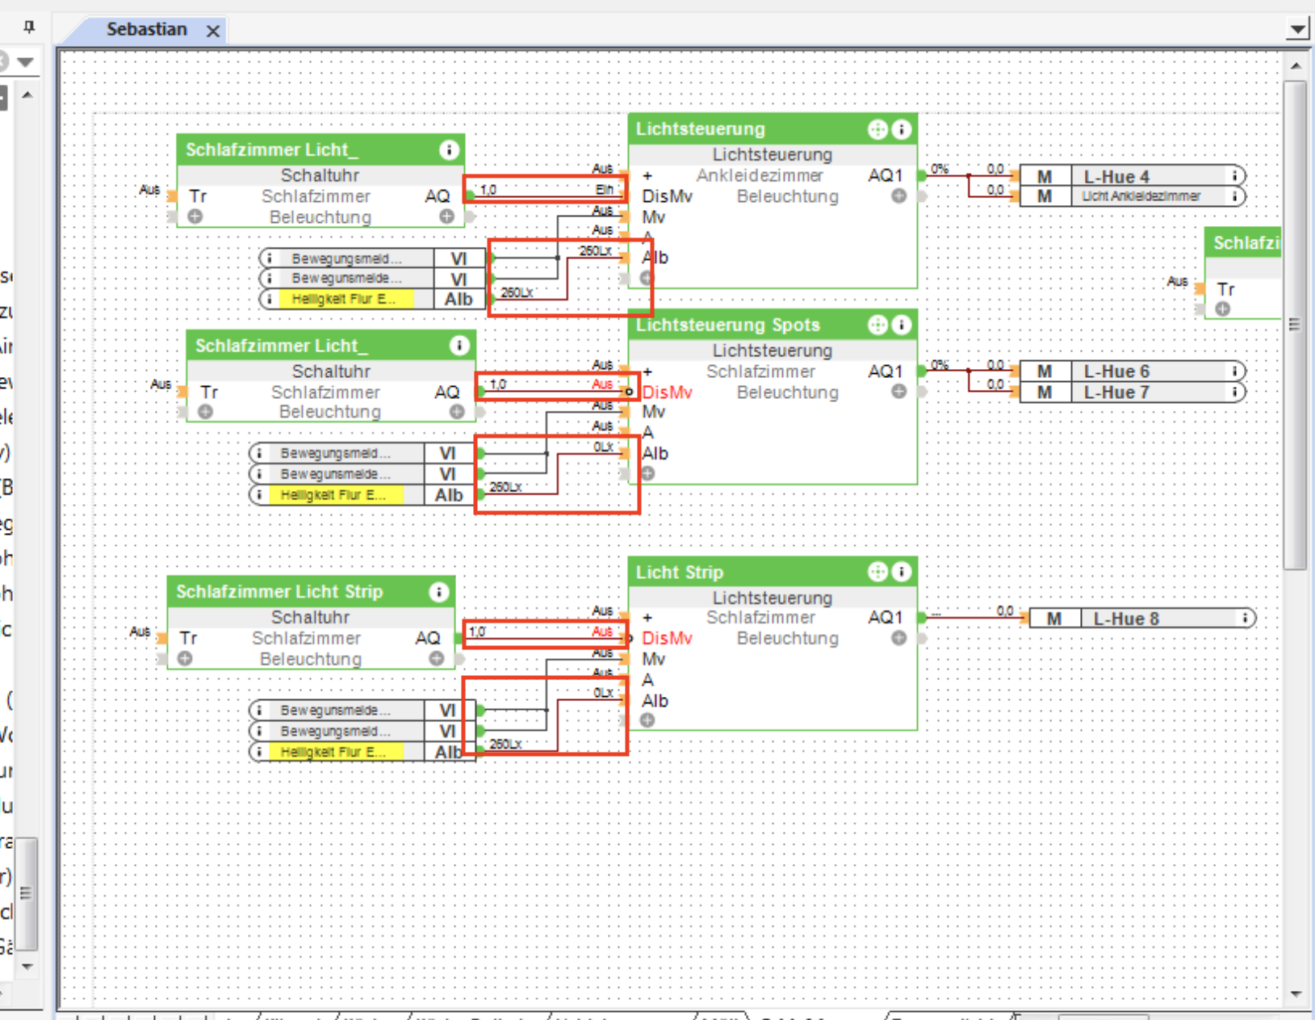Expand inputs plus below Alb in Lichtsteuerung Spots
The height and width of the screenshot is (1020, 1315).
click(x=647, y=473)
